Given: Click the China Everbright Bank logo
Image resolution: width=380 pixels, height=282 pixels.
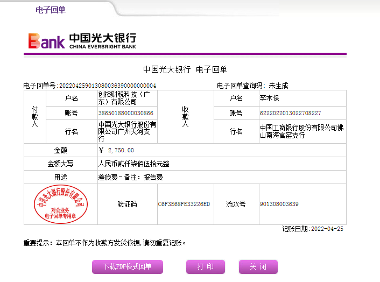Looking at the screenshot, I should (82, 41).
